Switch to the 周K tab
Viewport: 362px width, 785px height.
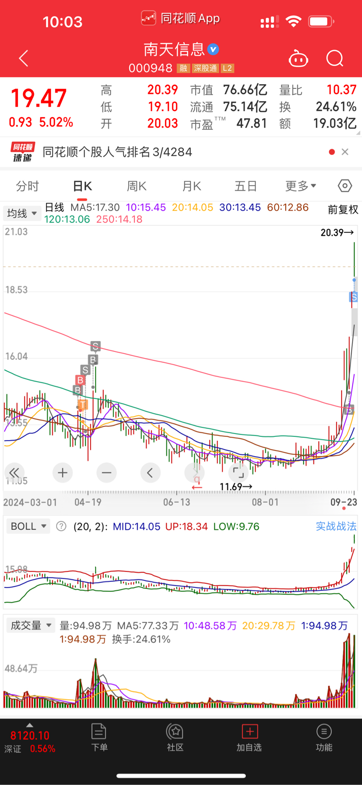(137, 186)
